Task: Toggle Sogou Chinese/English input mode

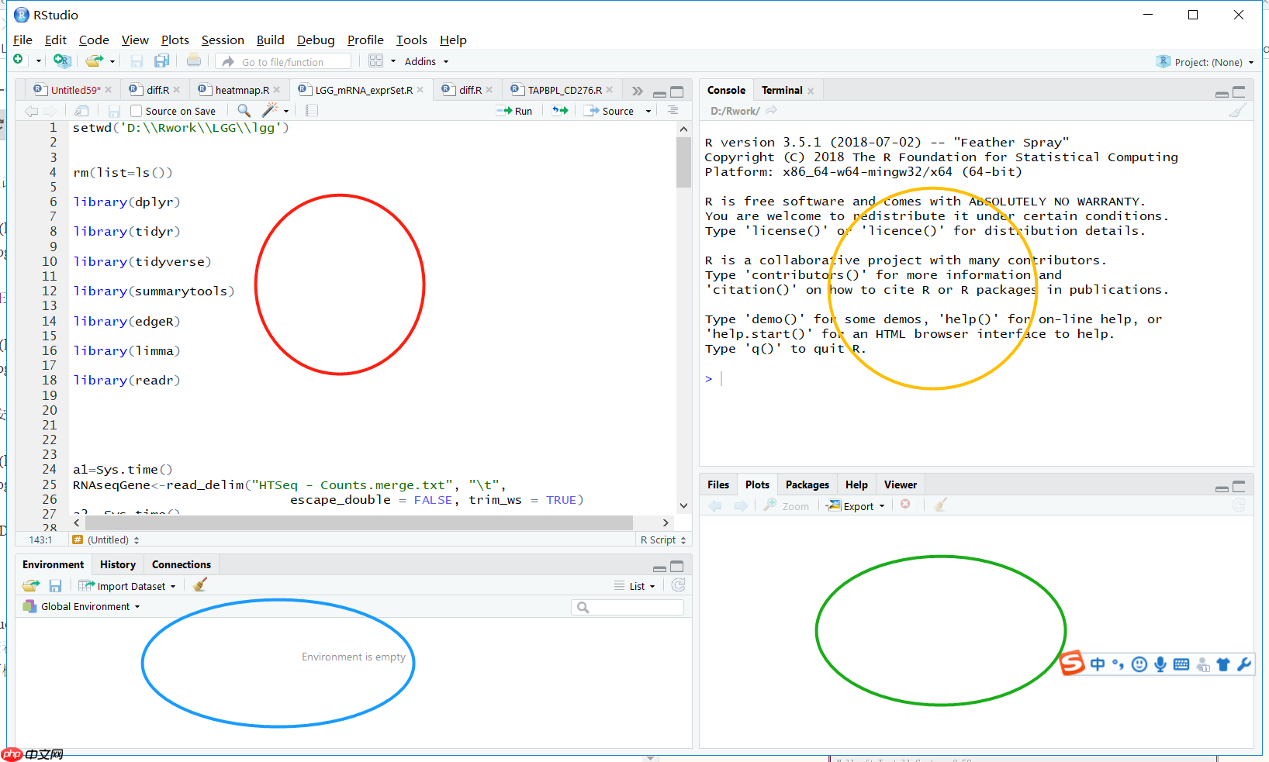Action: pyautogui.click(x=1098, y=664)
